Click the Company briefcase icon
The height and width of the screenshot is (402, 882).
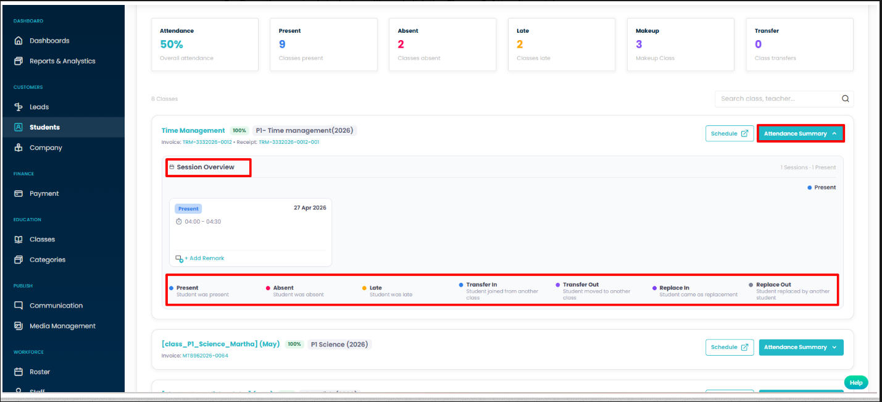[x=19, y=148]
